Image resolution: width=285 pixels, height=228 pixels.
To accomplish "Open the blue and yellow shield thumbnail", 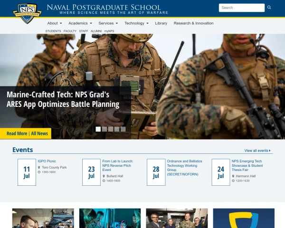I will point(244,218).
